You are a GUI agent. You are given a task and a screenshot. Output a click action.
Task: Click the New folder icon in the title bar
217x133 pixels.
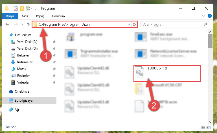pyautogui.click(x=22, y=8)
